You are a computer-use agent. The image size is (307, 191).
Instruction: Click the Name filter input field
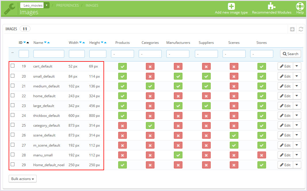[49, 54]
